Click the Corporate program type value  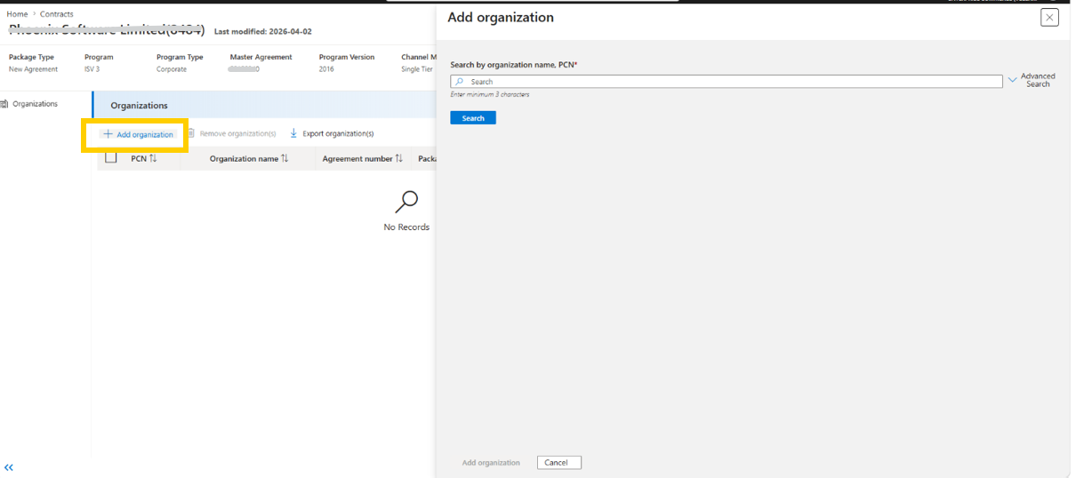click(x=172, y=69)
